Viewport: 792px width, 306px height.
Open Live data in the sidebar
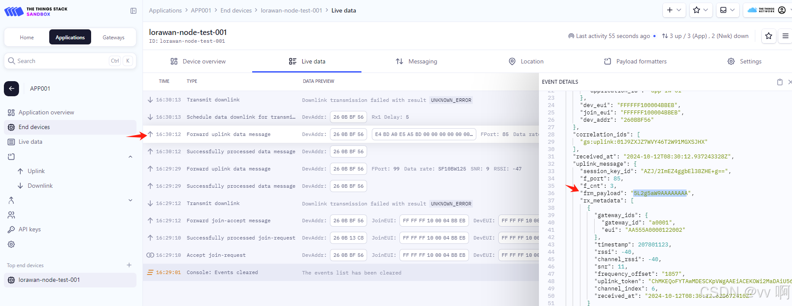pos(30,142)
